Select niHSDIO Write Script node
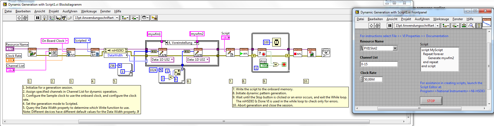Image resolution: width=494 pixels, height=126 pixels. point(230,52)
